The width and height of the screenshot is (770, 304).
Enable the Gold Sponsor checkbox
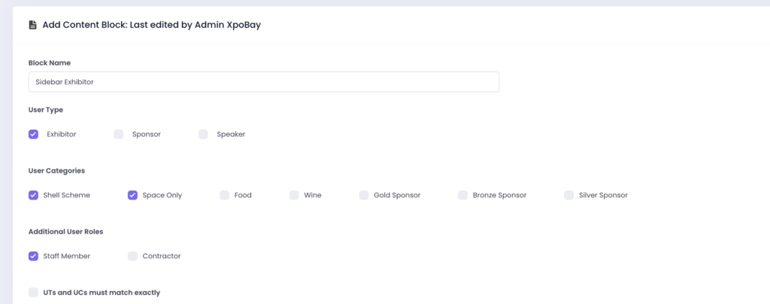point(364,195)
